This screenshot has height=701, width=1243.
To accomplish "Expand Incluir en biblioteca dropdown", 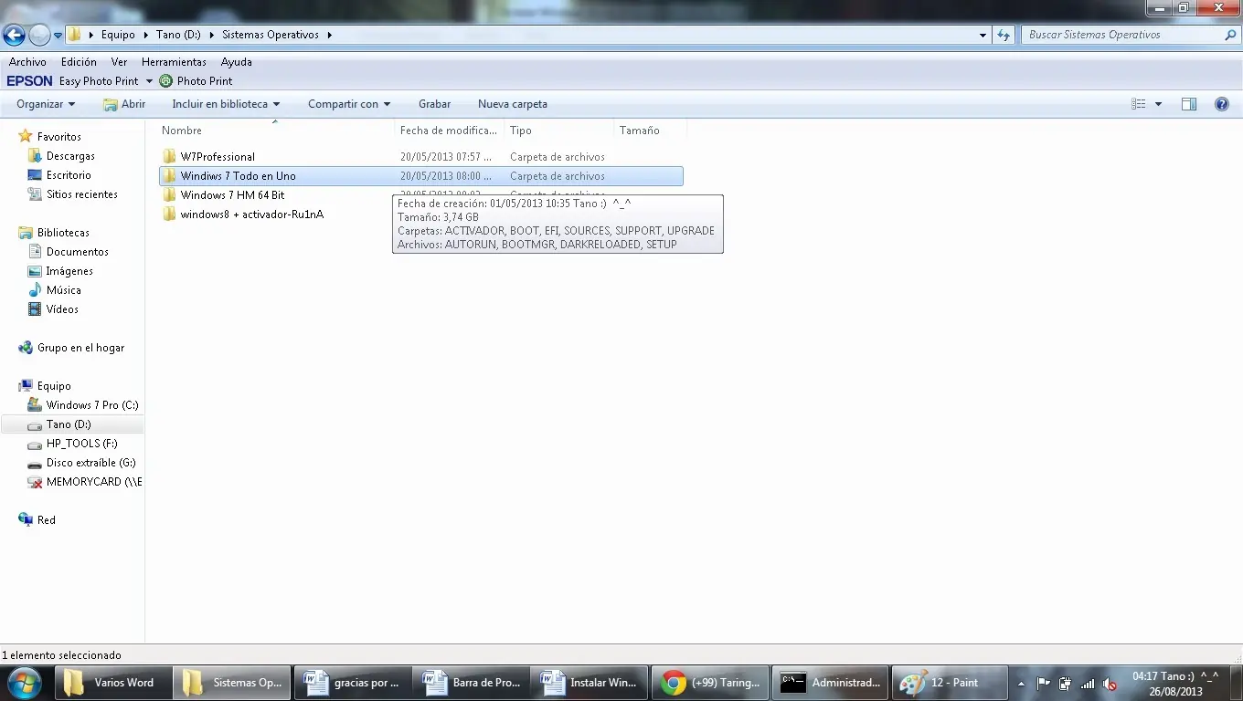I will (x=226, y=104).
